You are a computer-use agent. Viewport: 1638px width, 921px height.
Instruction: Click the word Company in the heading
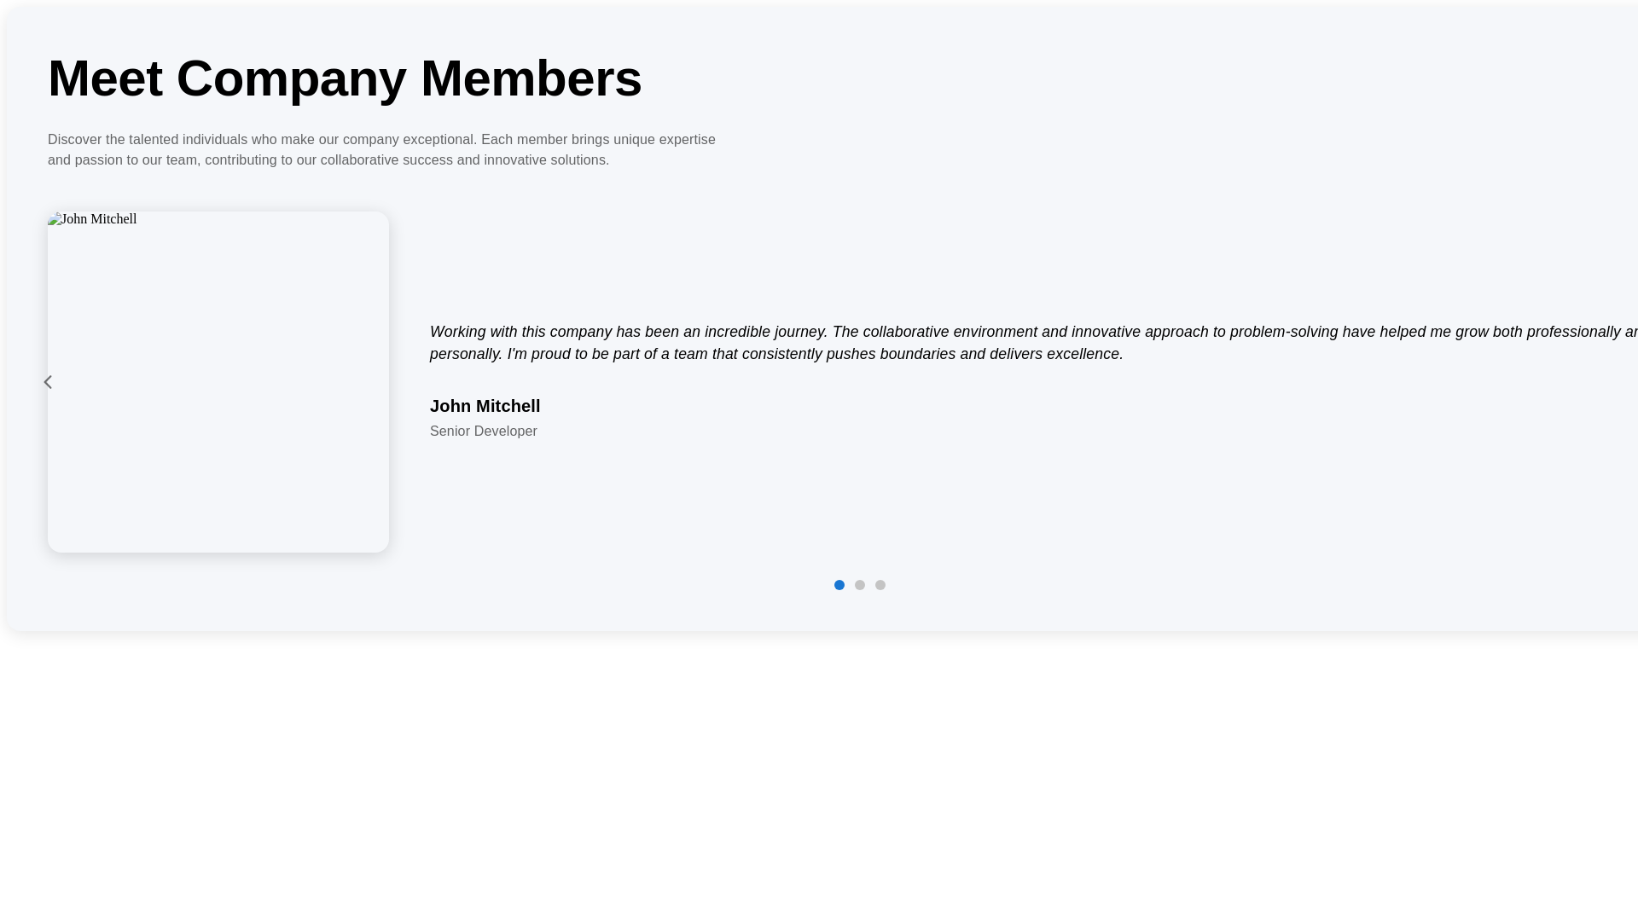tap(291, 78)
